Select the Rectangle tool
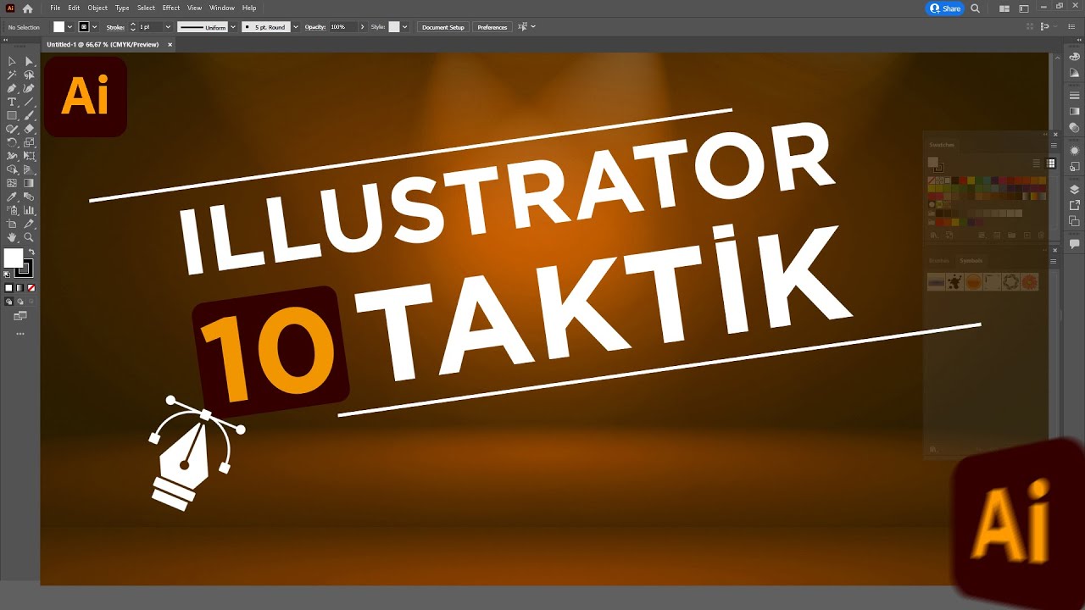 pyautogui.click(x=12, y=115)
